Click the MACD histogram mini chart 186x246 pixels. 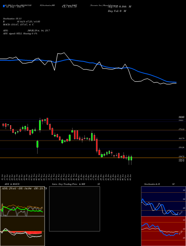(22, 231)
